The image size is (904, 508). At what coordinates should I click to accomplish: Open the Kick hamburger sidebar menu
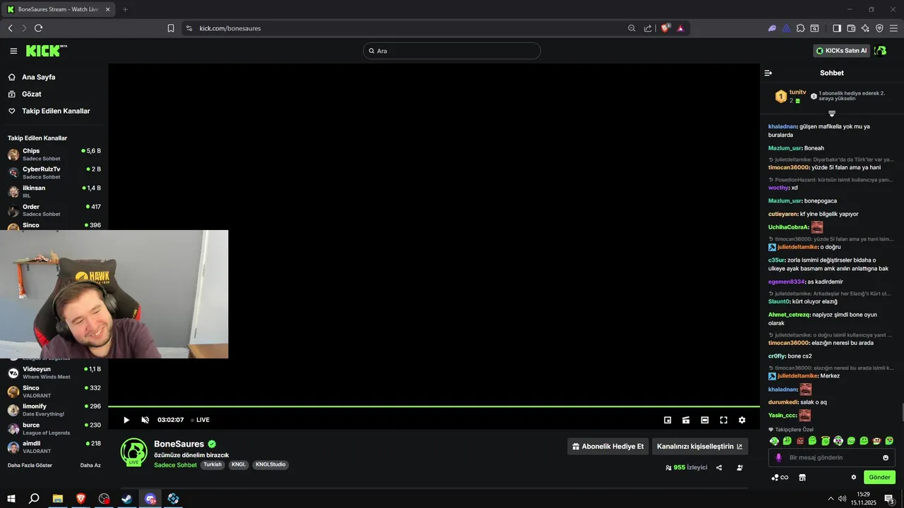pos(13,51)
